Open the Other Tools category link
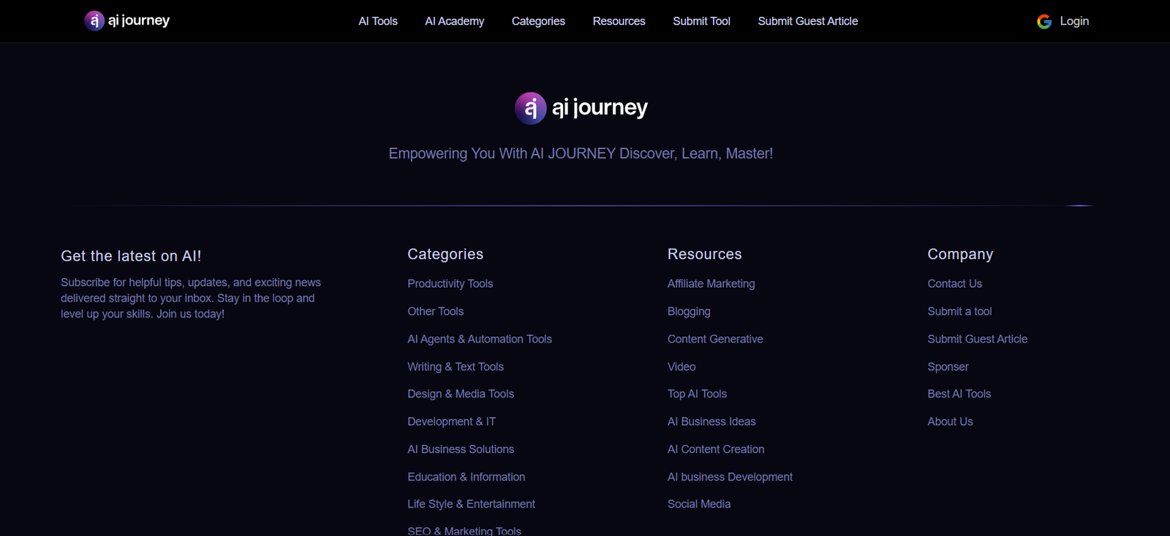Viewport: 1170px width, 536px height. [x=436, y=311]
